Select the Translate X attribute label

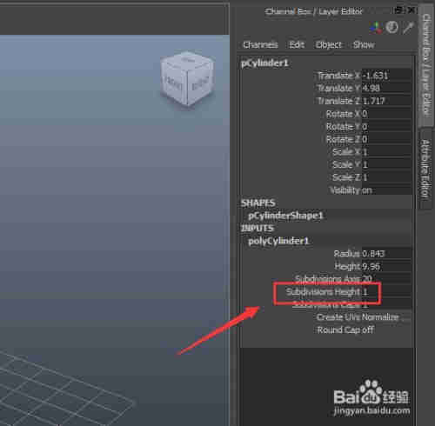pos(338,76)
